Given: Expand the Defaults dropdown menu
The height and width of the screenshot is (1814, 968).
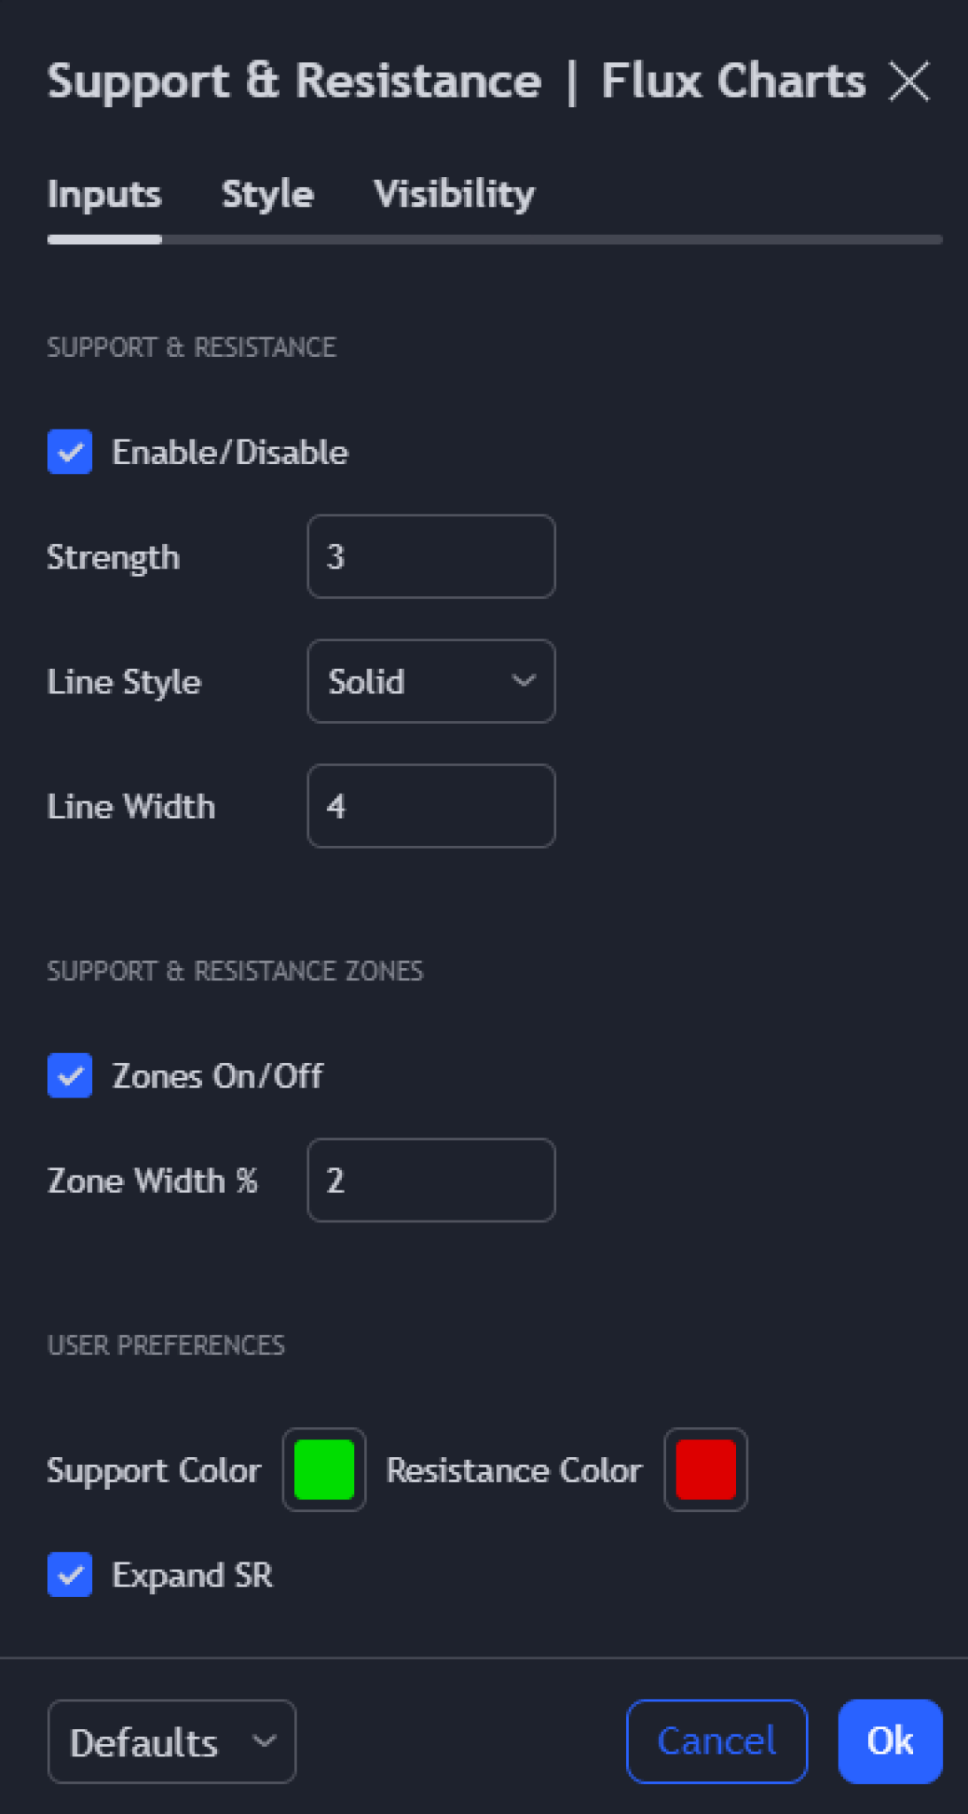Looking at the screenshot, I should tap(172, 1741).
